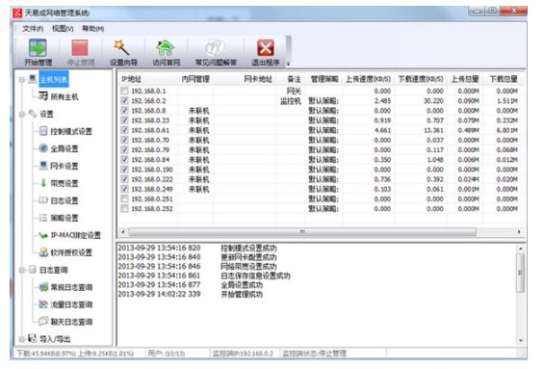Screen dimensions: 543x369
Task: Open 常见问题解答 speech bubble icon
Action: 215,48
